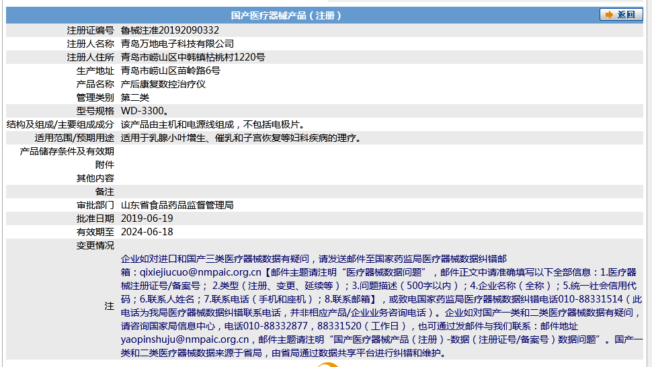The height and width of the screenshot is (367, 652).
Task: Click the 产品名称 label
Action: click(x=95, y=84)
